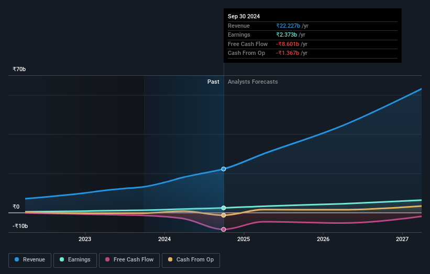This screenshot has height=274, width=430.
Task: Click the 2027 x-axis label
Action: pos(402,239)
